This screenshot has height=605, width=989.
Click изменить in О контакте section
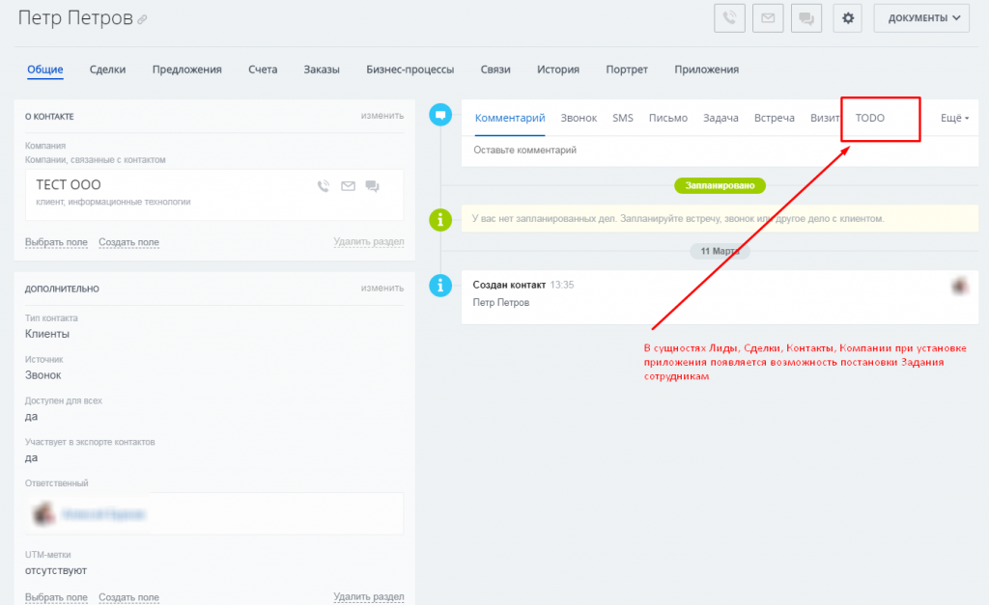[x=382, y=116]
